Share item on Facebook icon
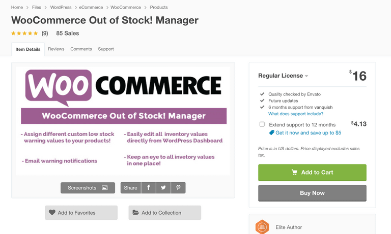Viewport: 391px width, 234px height. [148, 188]
